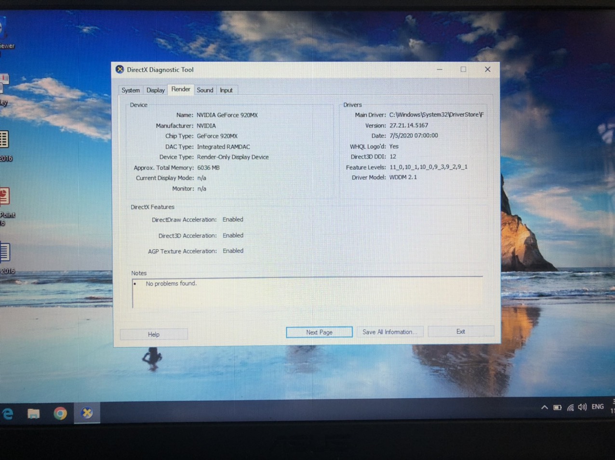Click "Render-Only Display Device" text
Image resolution: width=615 pixels, height=460 pixels.
233,157
